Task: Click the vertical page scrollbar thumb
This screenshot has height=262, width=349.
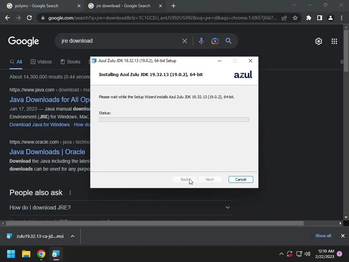Action: pyautogui.click(x=346, y=51)
